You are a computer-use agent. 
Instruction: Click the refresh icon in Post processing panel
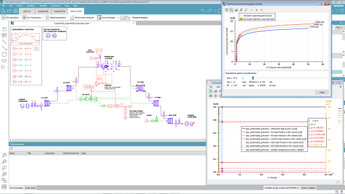click(11, 149)
